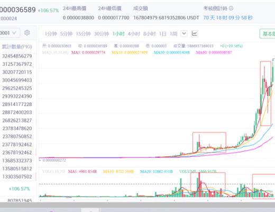
Task: Click the volume MA5 label
Action: point(82,171)
